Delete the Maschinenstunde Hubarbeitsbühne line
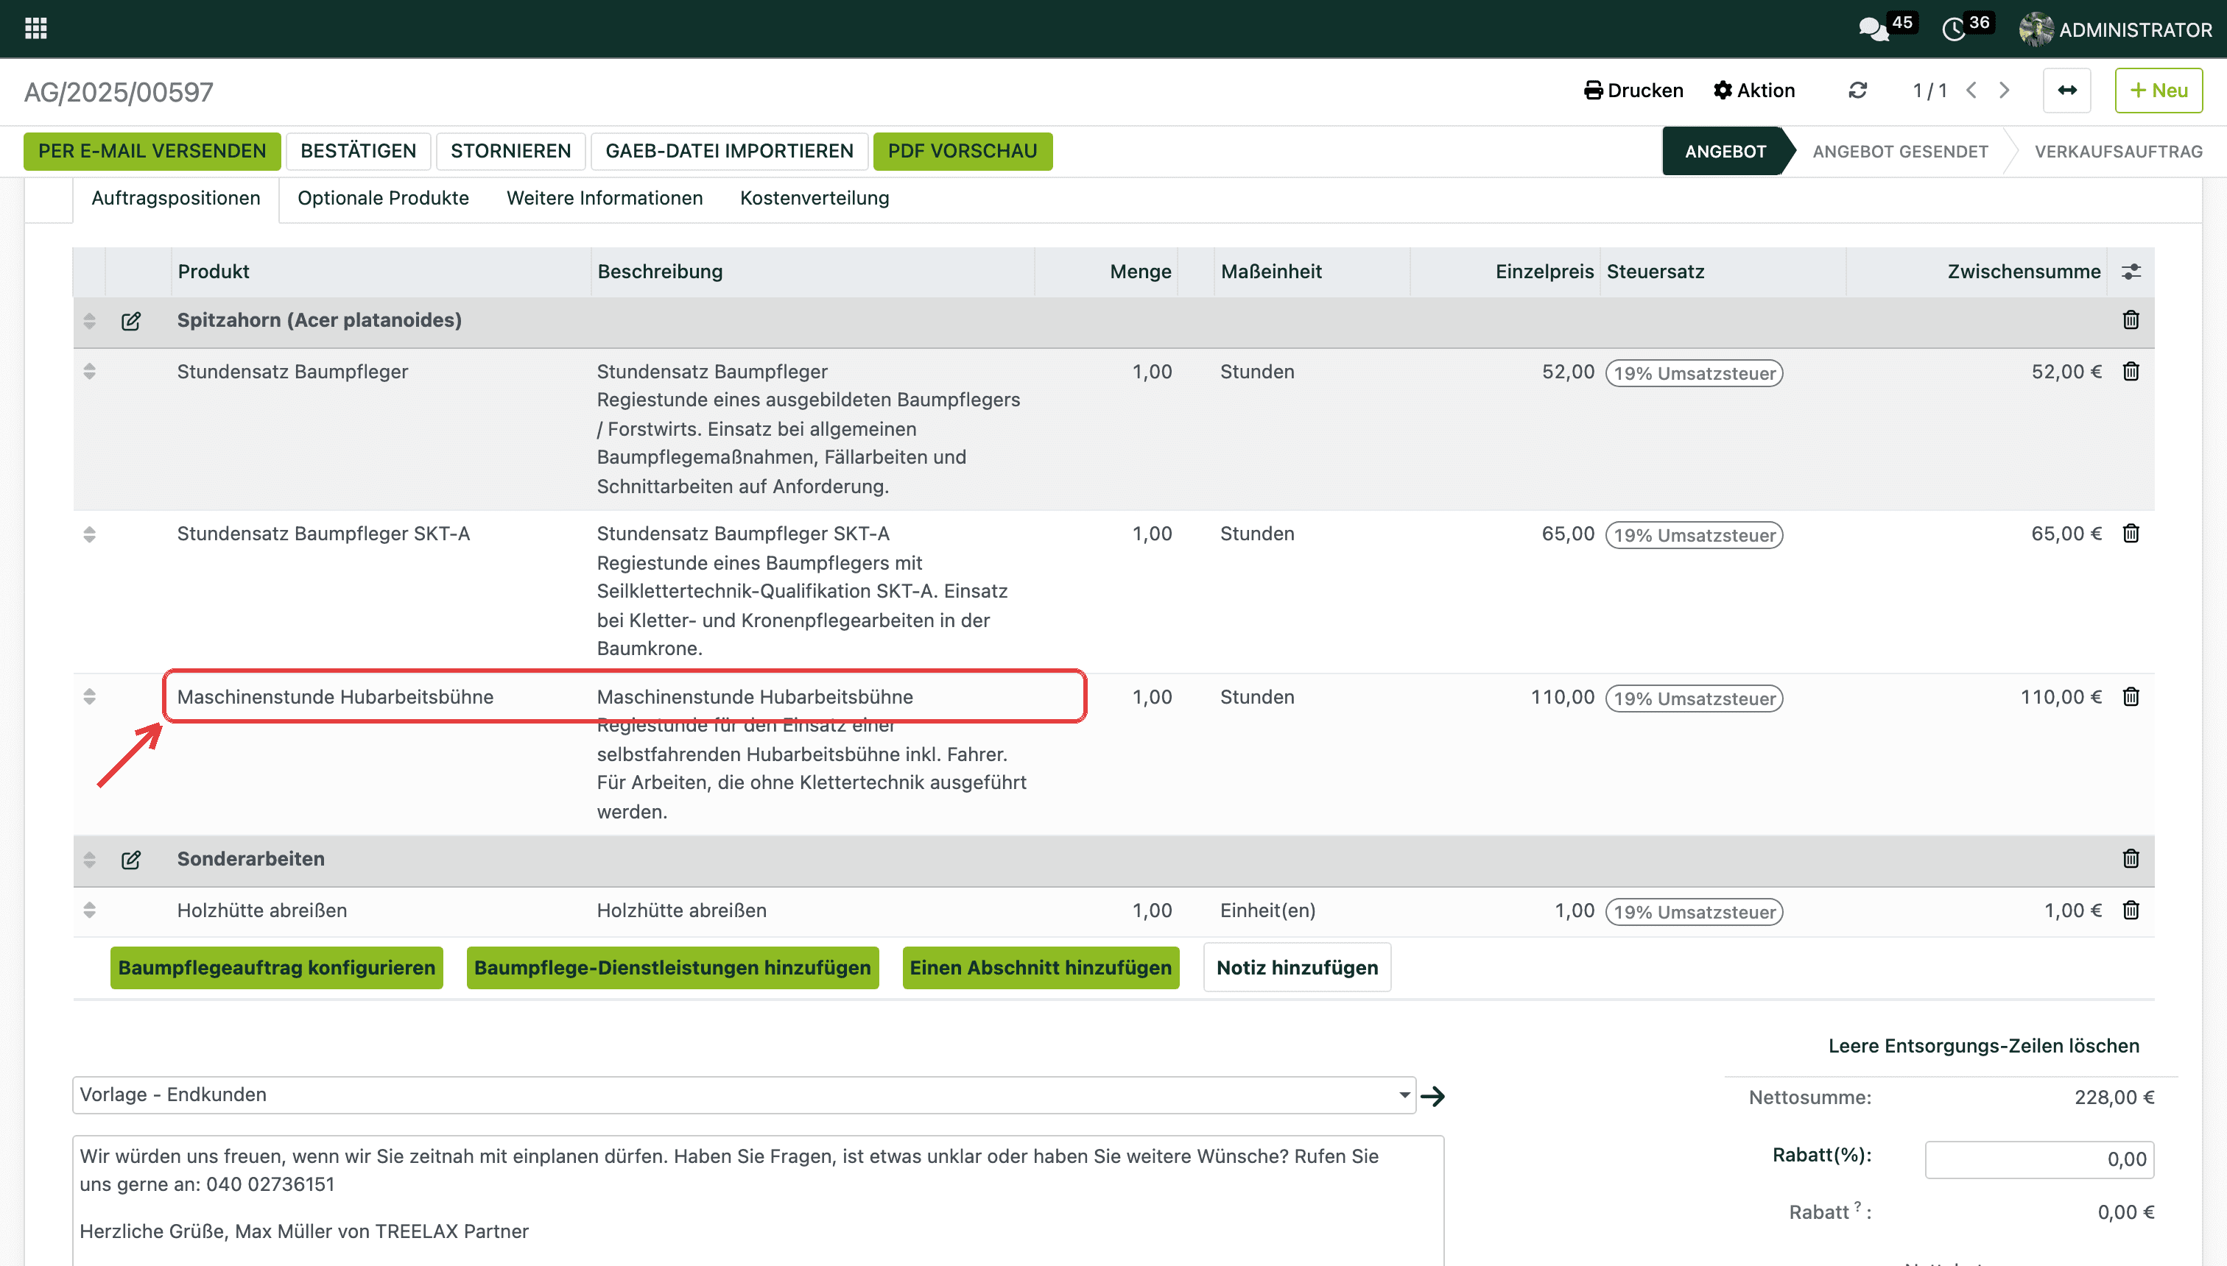This screenshot has height=1266, width=2227. 2131,696
